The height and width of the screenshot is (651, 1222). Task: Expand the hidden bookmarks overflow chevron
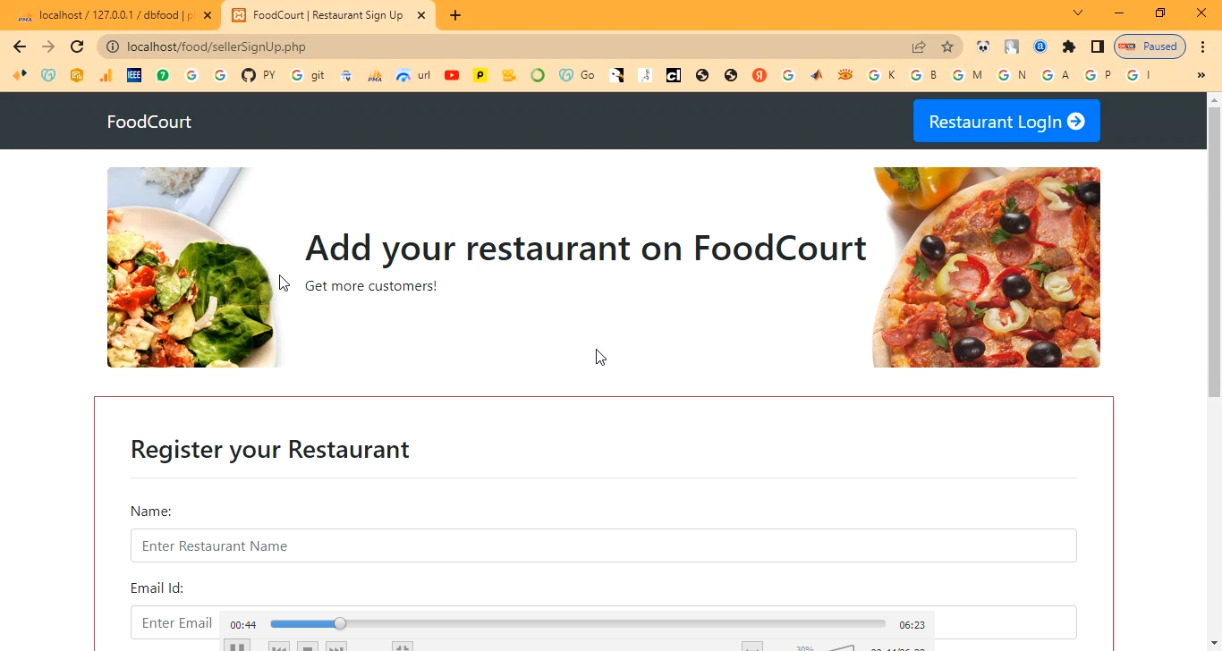click(x=1201, y=75)
